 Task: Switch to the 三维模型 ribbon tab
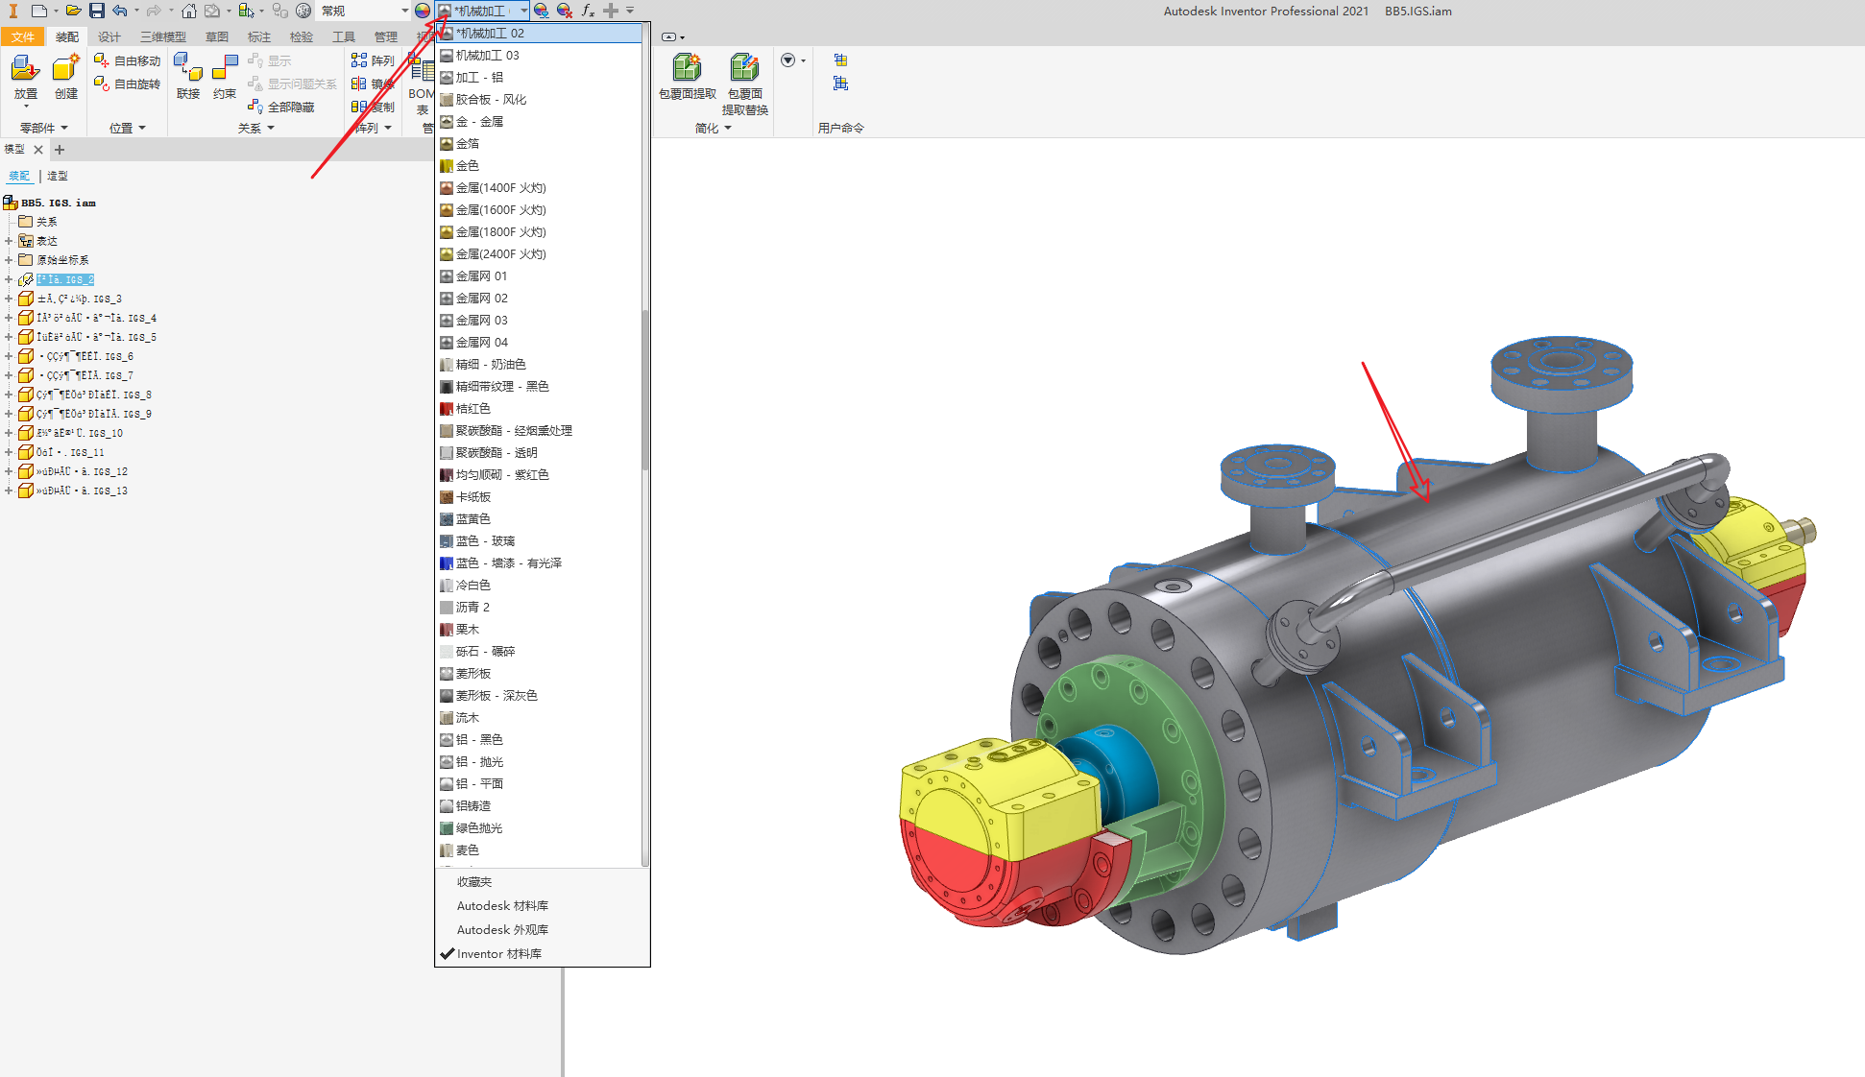point(163,36)
